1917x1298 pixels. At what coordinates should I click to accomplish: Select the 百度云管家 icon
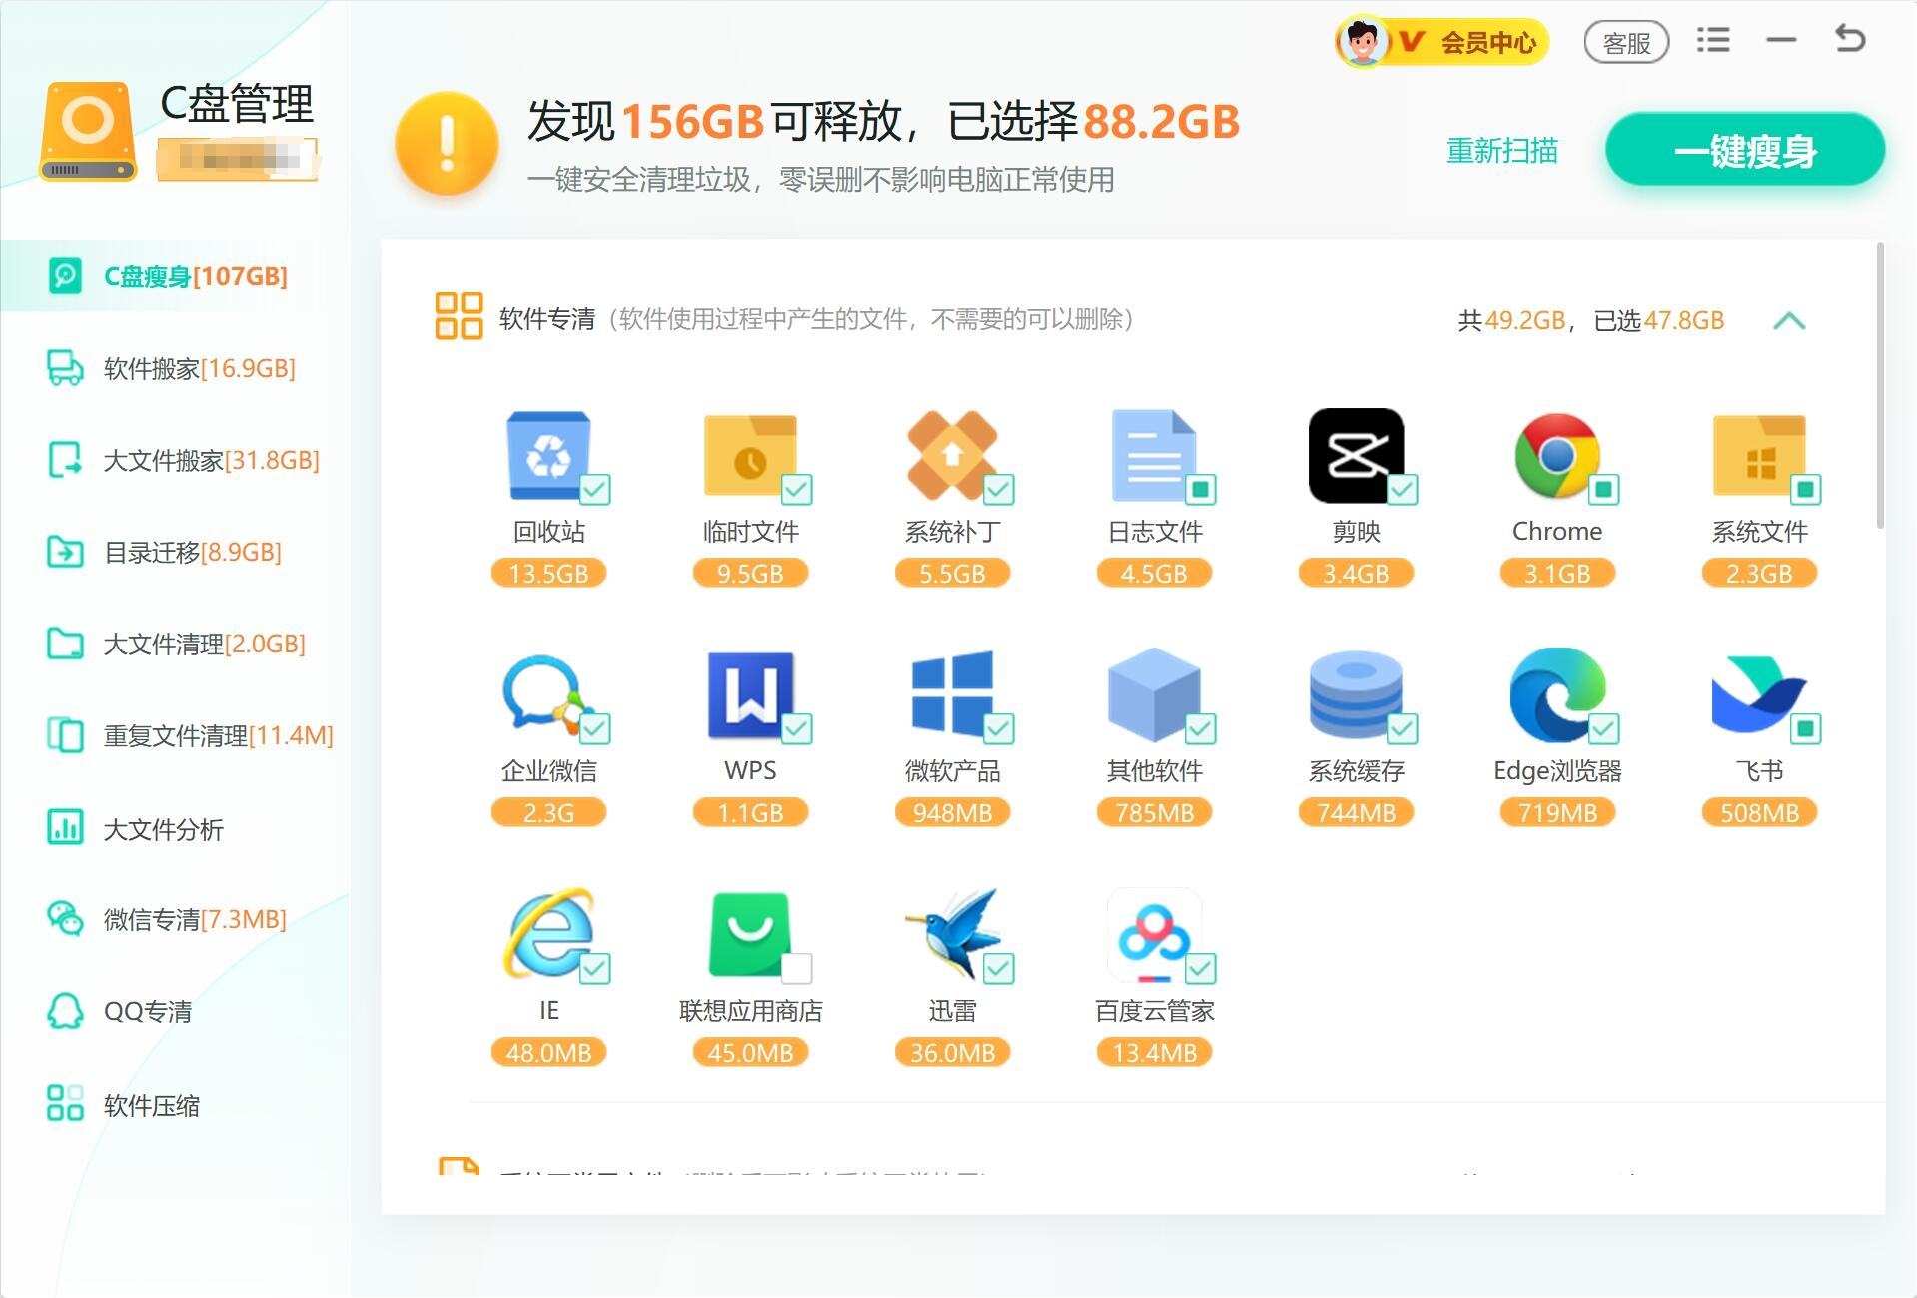[x=1154, y=934]
